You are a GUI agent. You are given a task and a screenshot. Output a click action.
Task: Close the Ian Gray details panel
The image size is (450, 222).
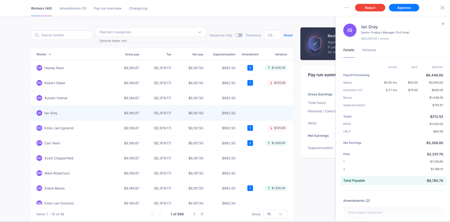pyautogui.click(x=443, y=24)
